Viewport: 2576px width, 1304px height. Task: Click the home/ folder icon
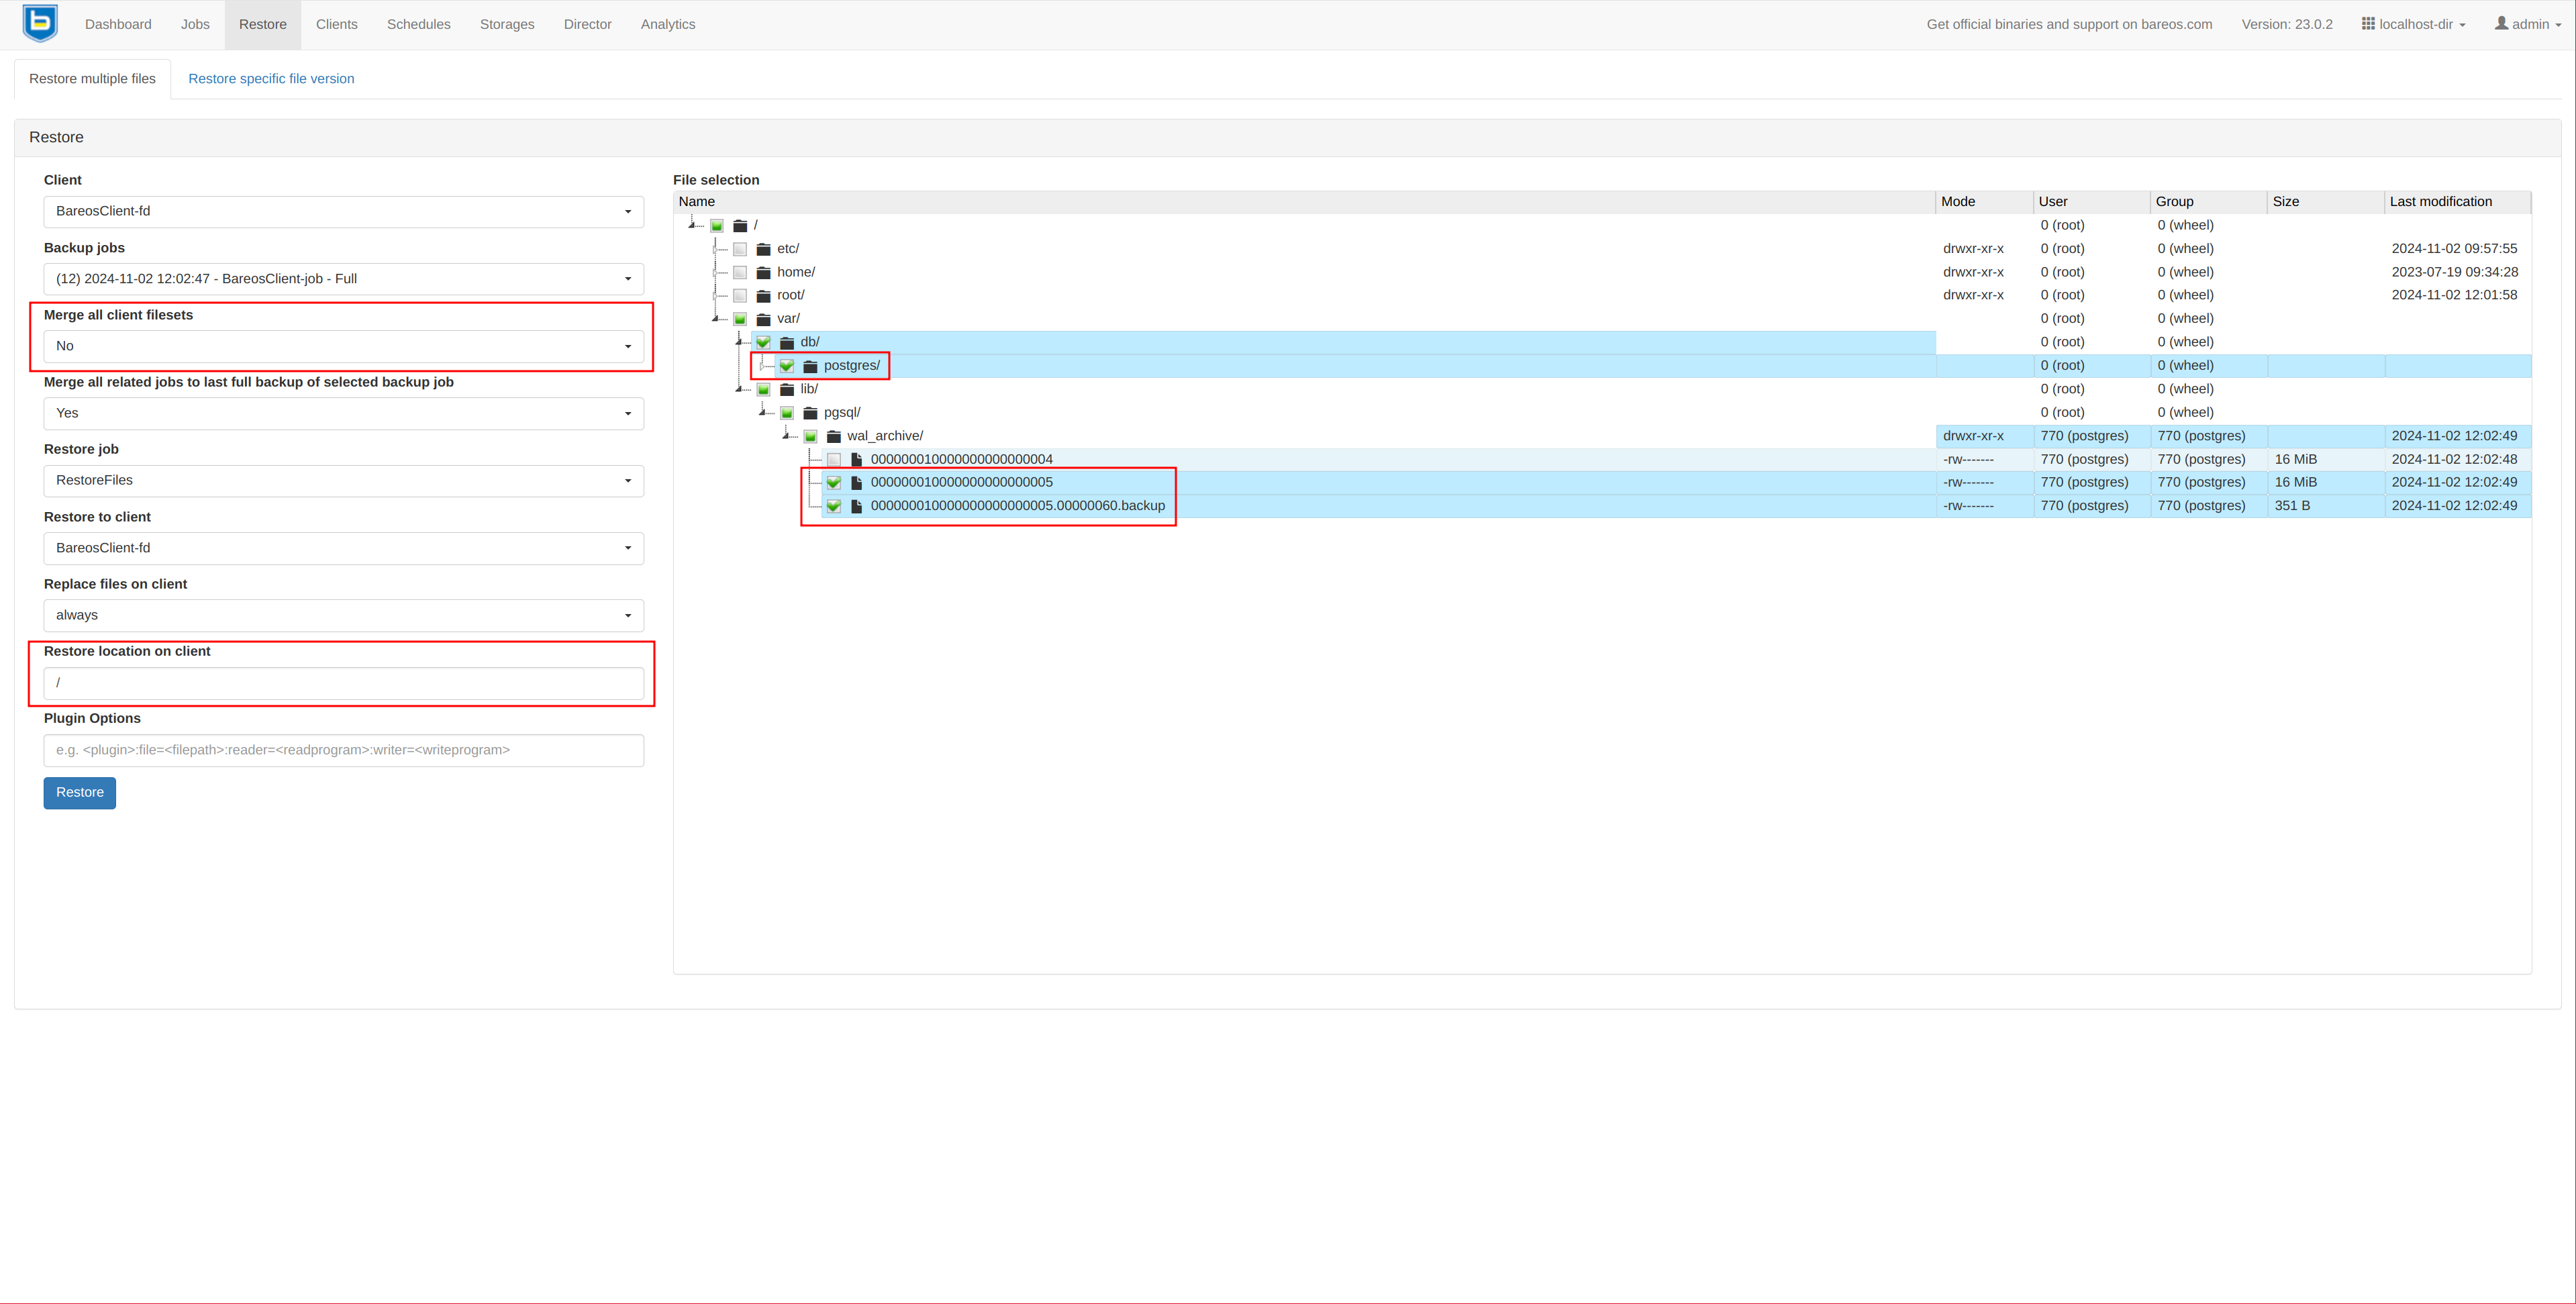point(764,272)
